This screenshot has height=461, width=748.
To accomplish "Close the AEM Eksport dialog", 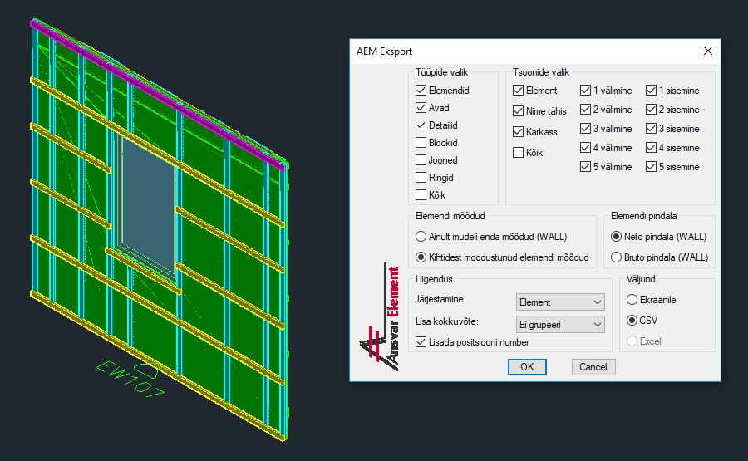I will pyautogui.click(x=708, y=51).
